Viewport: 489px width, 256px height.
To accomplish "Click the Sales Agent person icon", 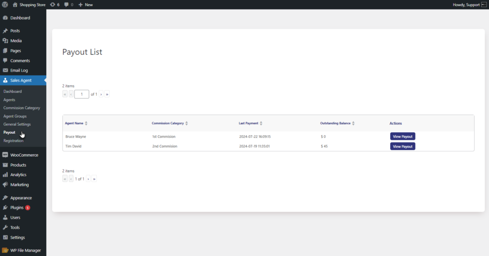I will tap(5, 80).
